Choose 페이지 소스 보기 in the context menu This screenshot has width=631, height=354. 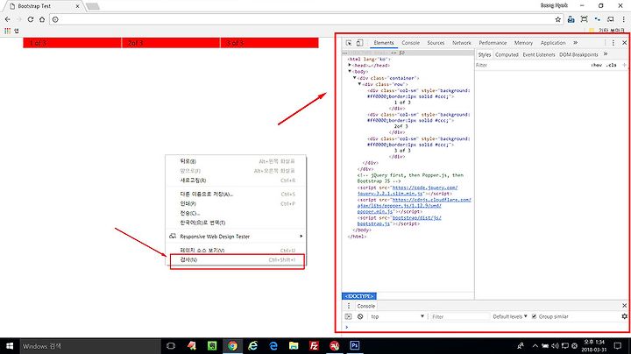click(237, 251)
